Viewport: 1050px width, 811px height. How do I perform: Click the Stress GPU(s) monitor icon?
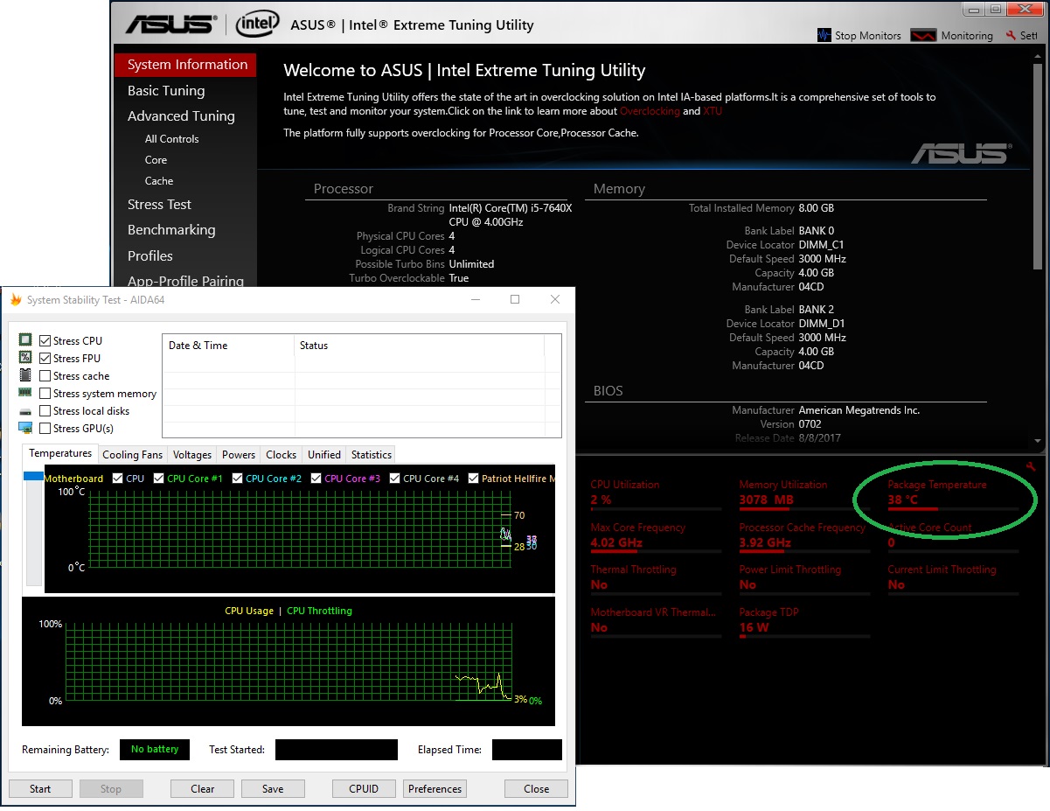pos(25,429)
